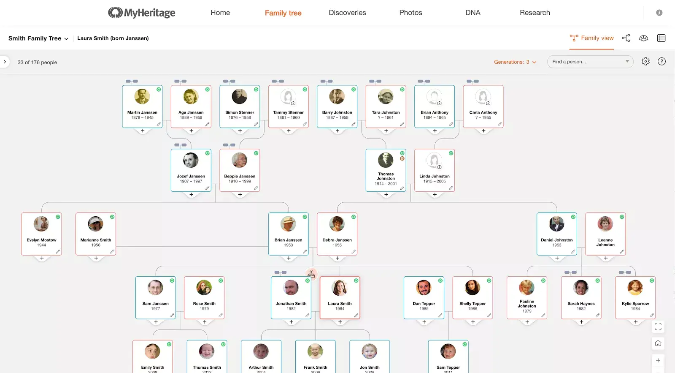The image size is (675, 373).
Task: Enter full screen tree mode
Action: [658, 327]
